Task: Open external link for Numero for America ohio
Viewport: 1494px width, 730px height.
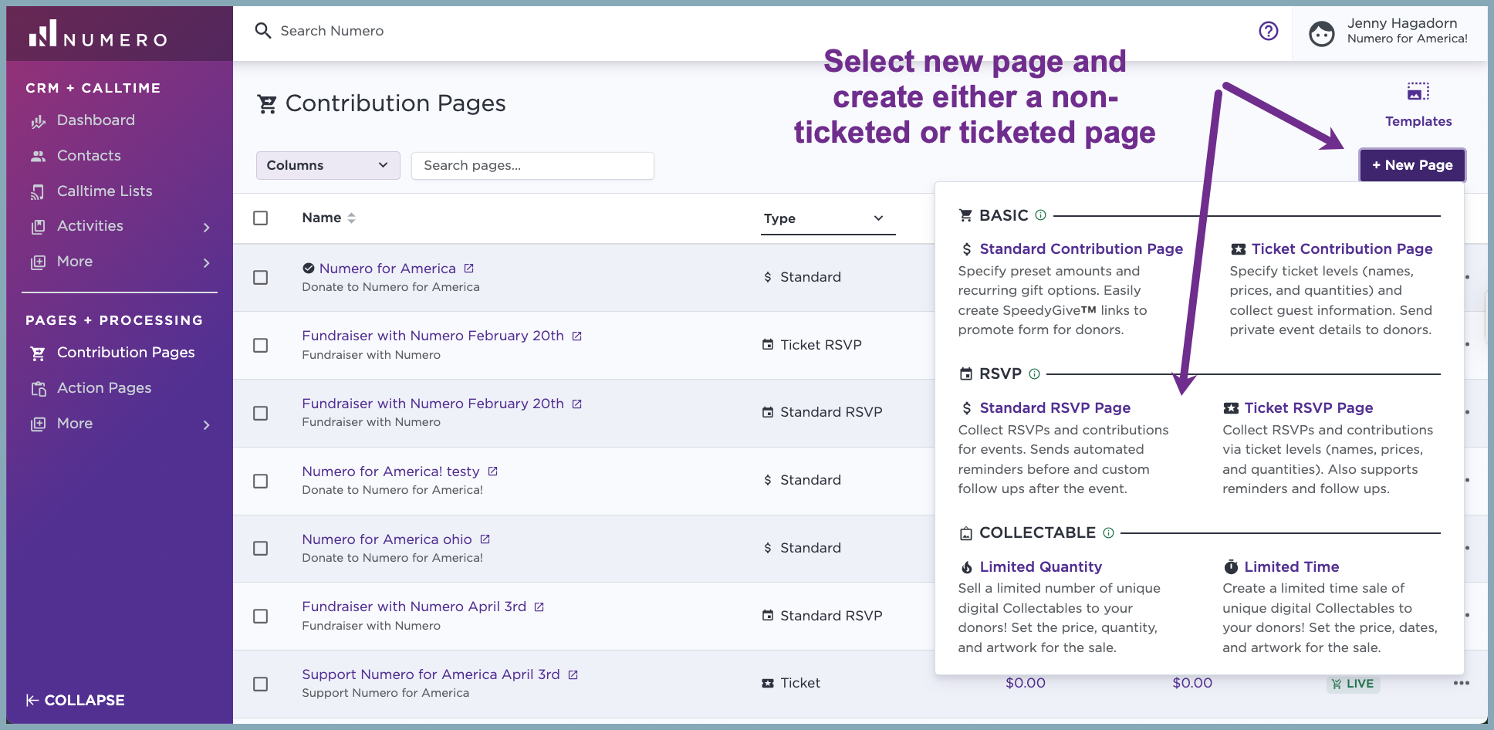Action: [485, 539]
